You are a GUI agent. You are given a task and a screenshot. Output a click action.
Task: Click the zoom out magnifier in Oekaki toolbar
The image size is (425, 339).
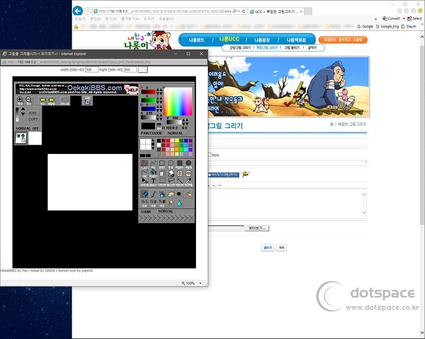point(29,100)
